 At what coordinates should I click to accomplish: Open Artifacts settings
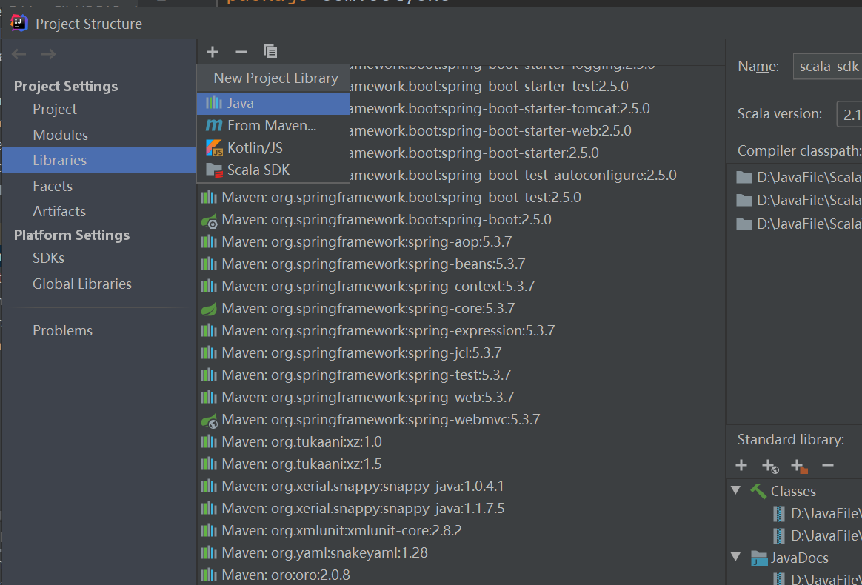click(59, 211)
